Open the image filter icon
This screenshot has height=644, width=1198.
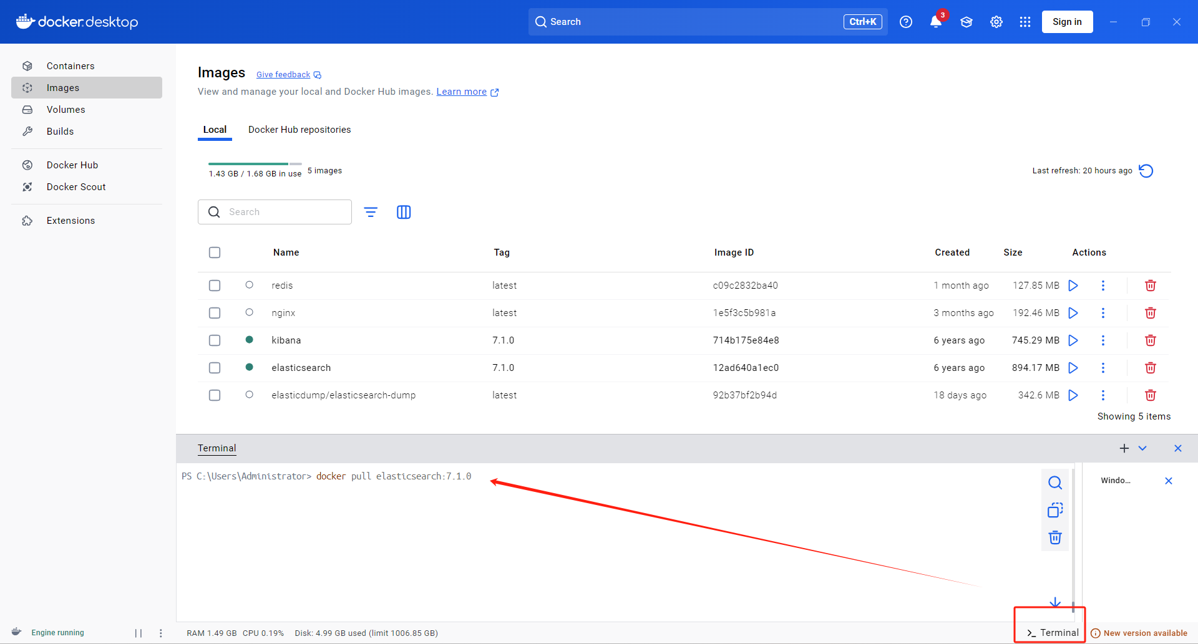[x=371, y=212]
